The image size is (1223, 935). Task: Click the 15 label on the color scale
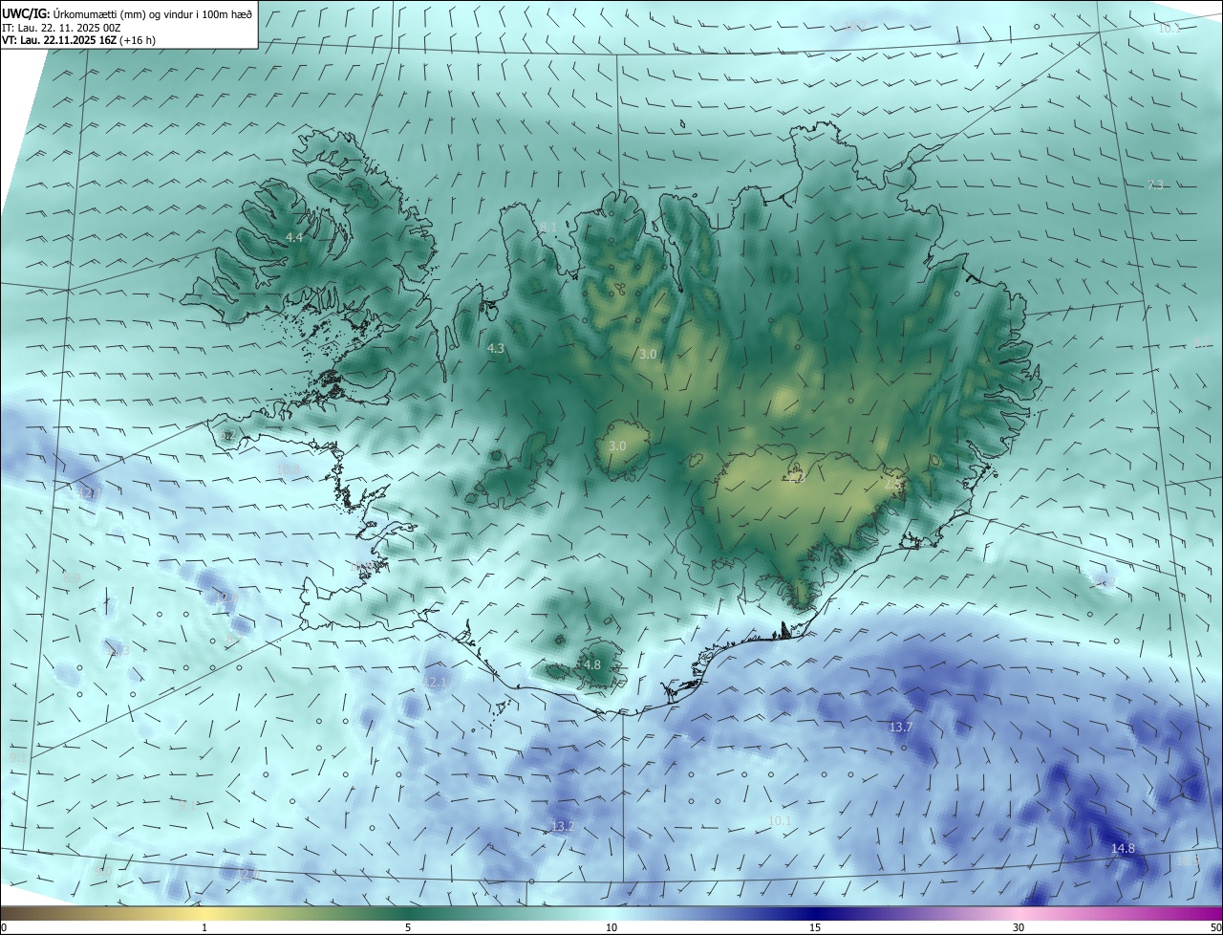pyautogui.click(x=815, y=928)
